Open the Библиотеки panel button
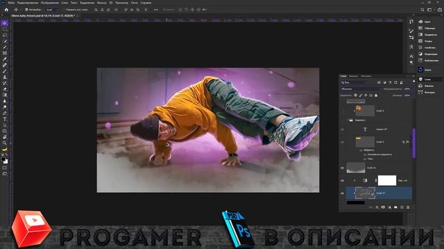 (x=429, y=60)
